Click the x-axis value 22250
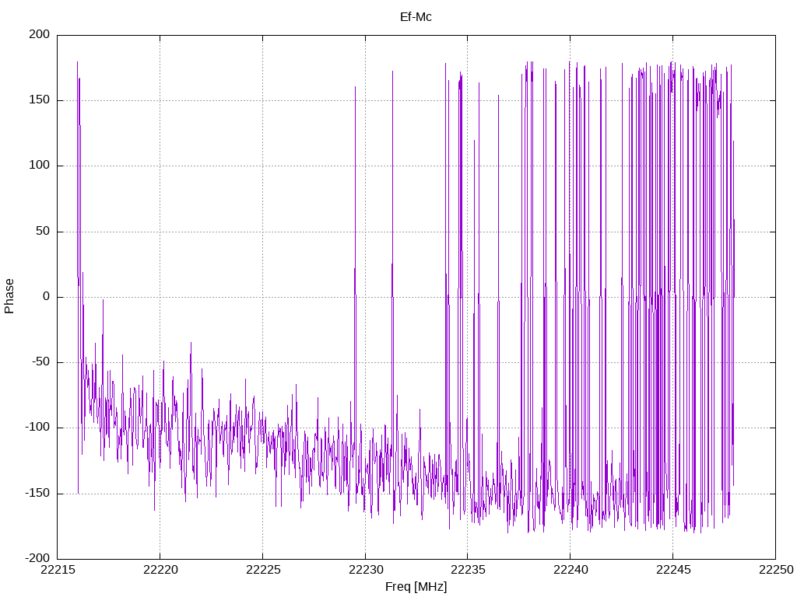 coord(776,570)
